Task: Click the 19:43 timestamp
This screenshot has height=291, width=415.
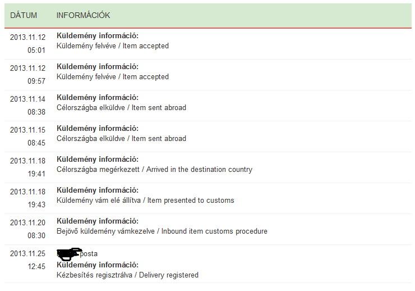Action: coord(36,205)
